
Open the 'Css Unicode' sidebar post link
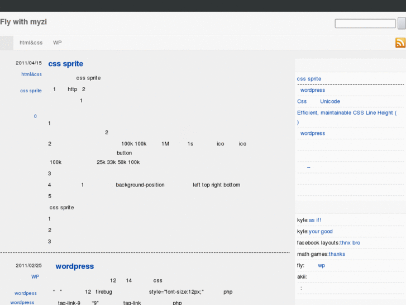[318, 101]
